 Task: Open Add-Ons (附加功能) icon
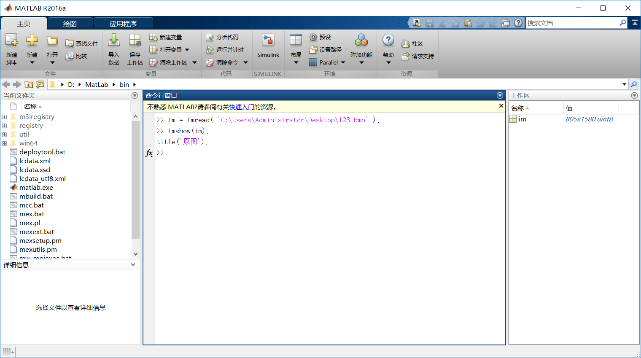click(x=361, y=40)
